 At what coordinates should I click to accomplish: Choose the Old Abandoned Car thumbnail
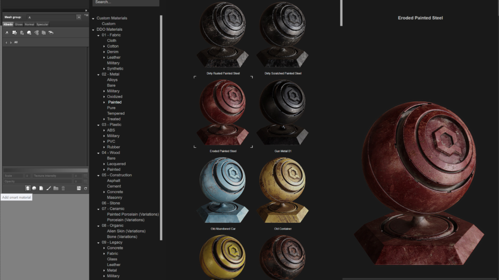click(223, 190)
